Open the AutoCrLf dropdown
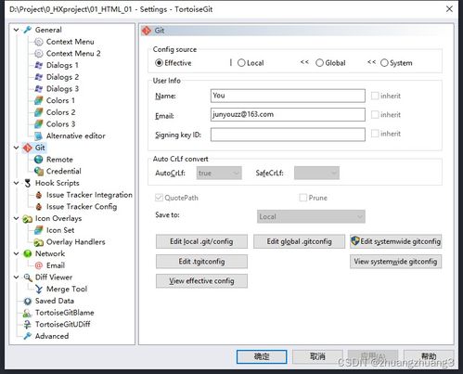Image resolution: width=463 pixels, height=374 pixels. point(219,173)
